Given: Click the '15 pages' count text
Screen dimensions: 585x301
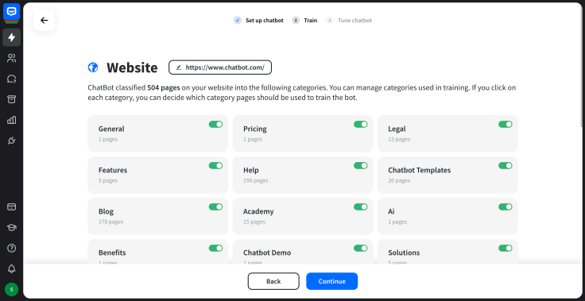Looking at the screenshot, I should click(x=254, y=222).
